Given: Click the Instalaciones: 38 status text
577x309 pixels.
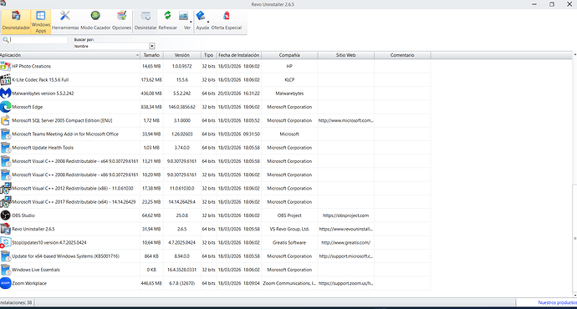Looking at the screenshot, I should [x=16, y=303].
